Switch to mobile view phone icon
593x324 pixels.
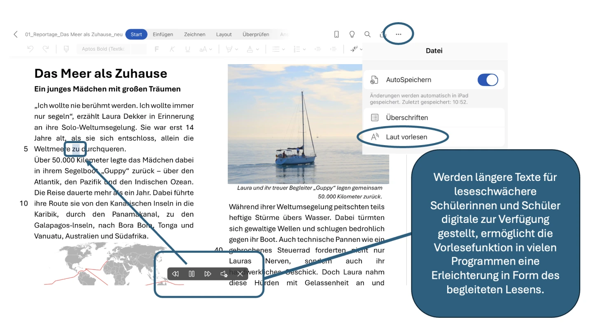tap(336, 35)
